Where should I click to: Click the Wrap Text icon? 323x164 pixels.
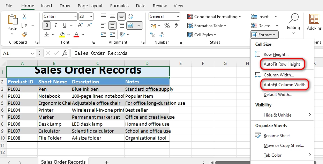130,16
